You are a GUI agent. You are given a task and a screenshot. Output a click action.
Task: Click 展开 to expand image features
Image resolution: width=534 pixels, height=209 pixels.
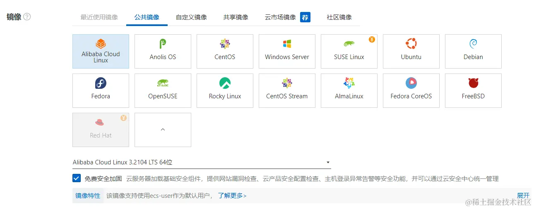(x=523, y=196)
